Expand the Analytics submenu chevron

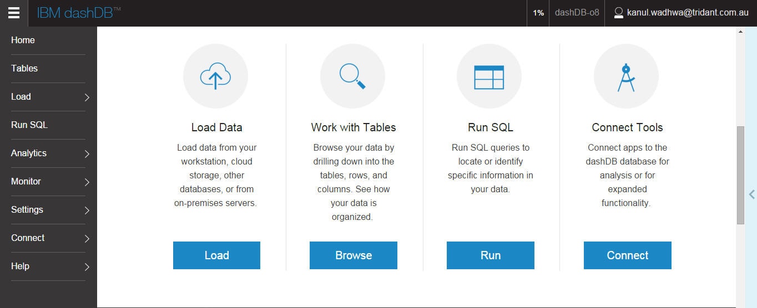point(87,154)
